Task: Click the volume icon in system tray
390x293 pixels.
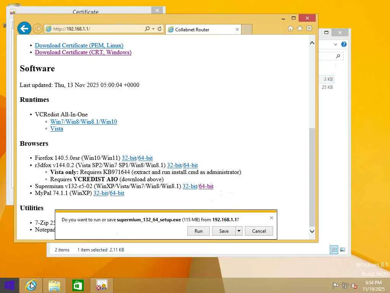Action: coord(354,285)
